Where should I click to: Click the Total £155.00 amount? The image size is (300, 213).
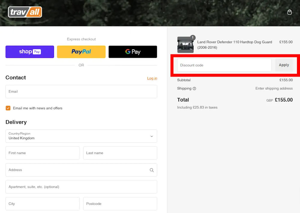pyautogui.click(x=284, y=100)
